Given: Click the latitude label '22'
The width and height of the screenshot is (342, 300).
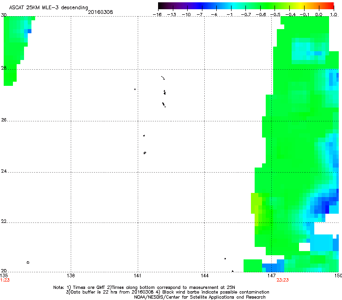Looking at the screenshot, I should (x=4, y=221).
